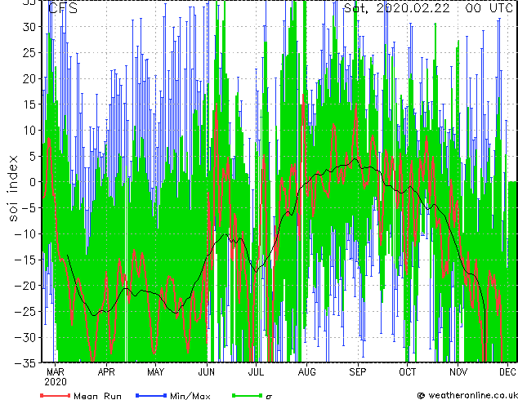Click the '-35' y-axis tick label
This screenshot has width=518, height=400.
point(26,363)
